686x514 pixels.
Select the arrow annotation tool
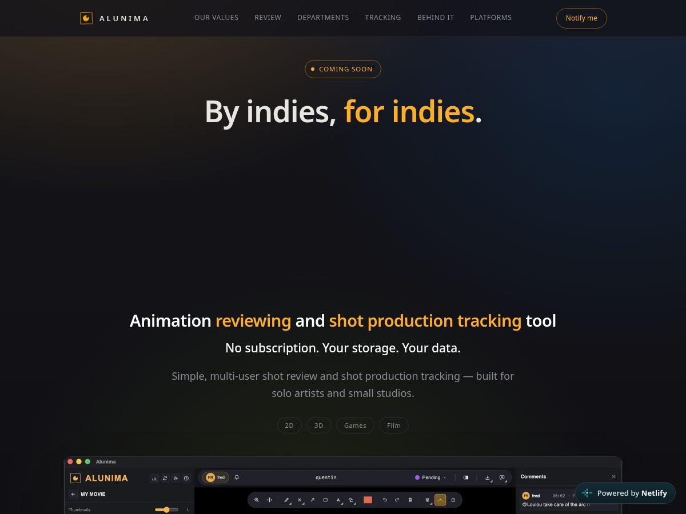[x=312, y=500]
